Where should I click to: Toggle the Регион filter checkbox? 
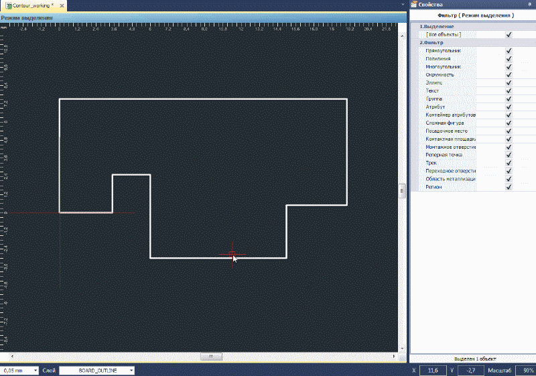click(x=509, y=187)
